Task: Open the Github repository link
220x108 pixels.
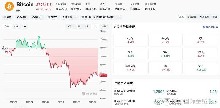Action: [x=37, y=17]
